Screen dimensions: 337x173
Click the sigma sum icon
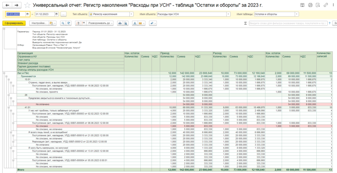245,23
